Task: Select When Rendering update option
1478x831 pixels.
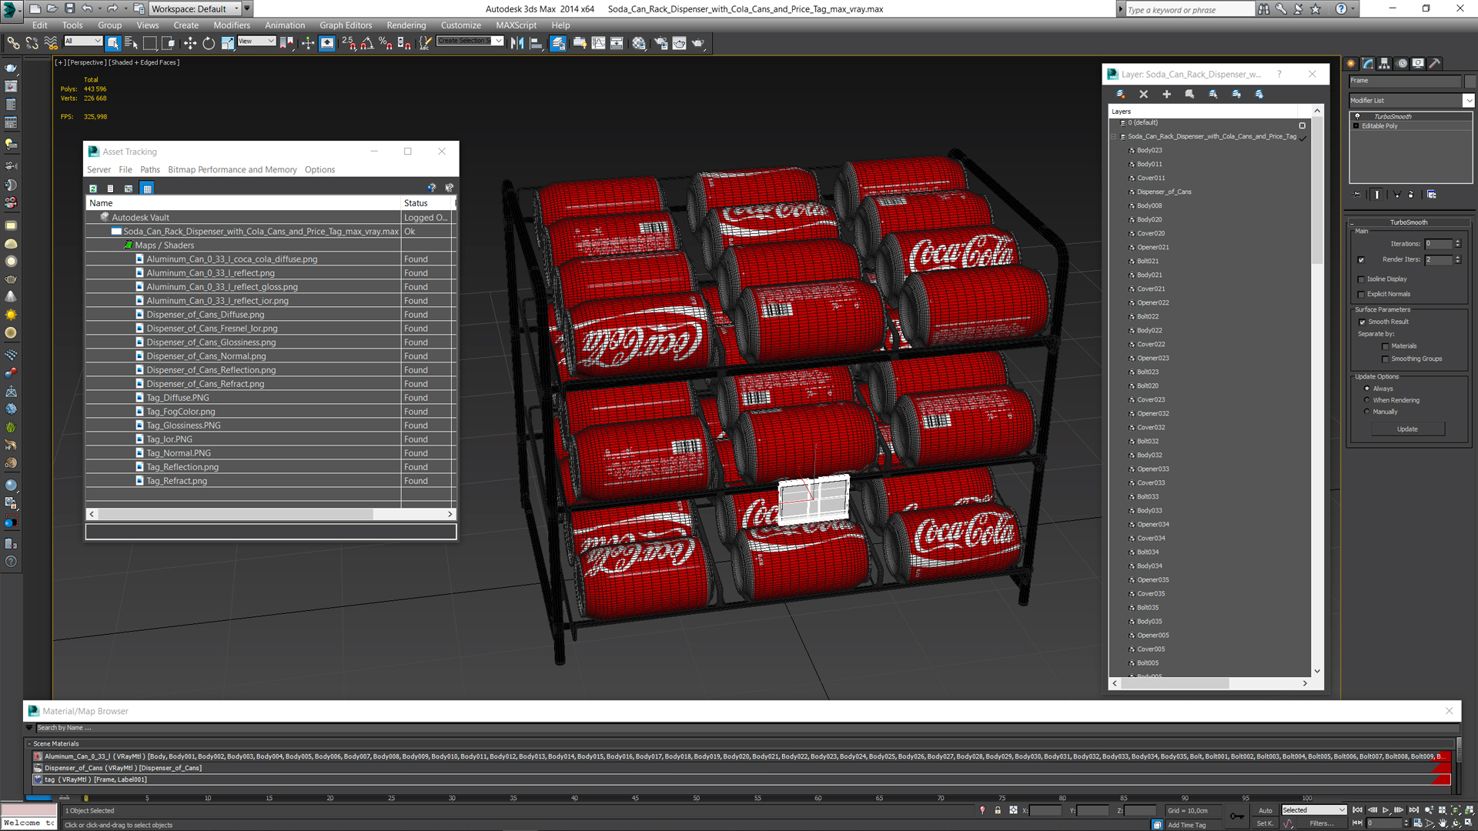Action: pos(1367,400)
